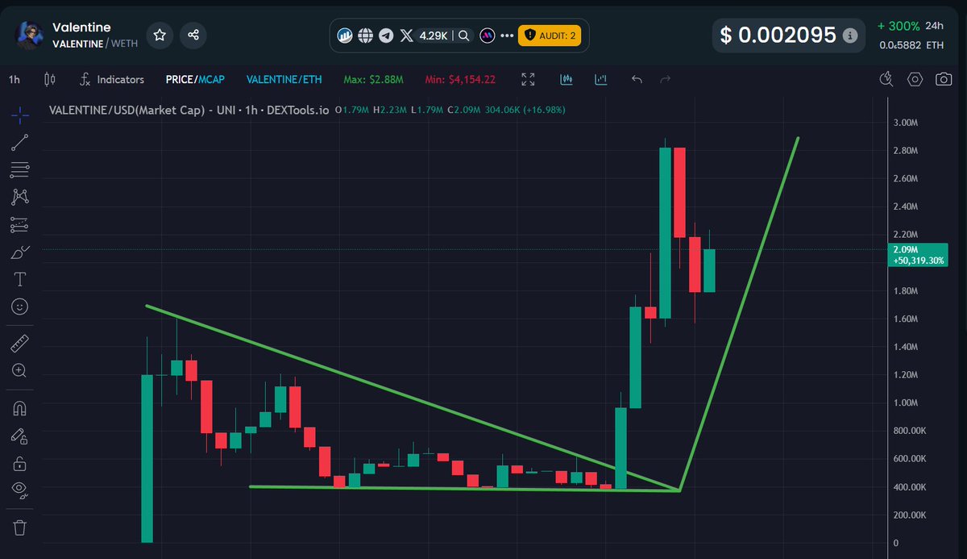Screen dimensions: 967x559
Task: Open the Telegram link icon
Action: (386, 35)
